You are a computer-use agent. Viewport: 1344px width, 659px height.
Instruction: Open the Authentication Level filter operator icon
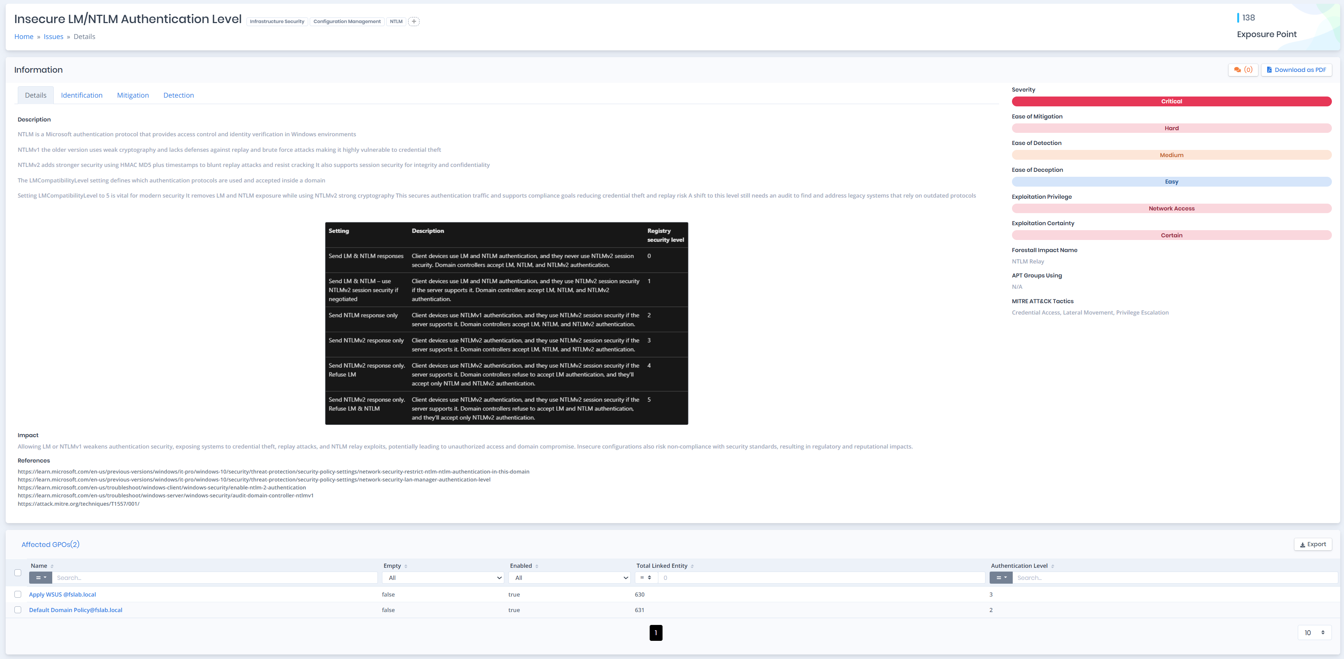(x=1001, y=578)
